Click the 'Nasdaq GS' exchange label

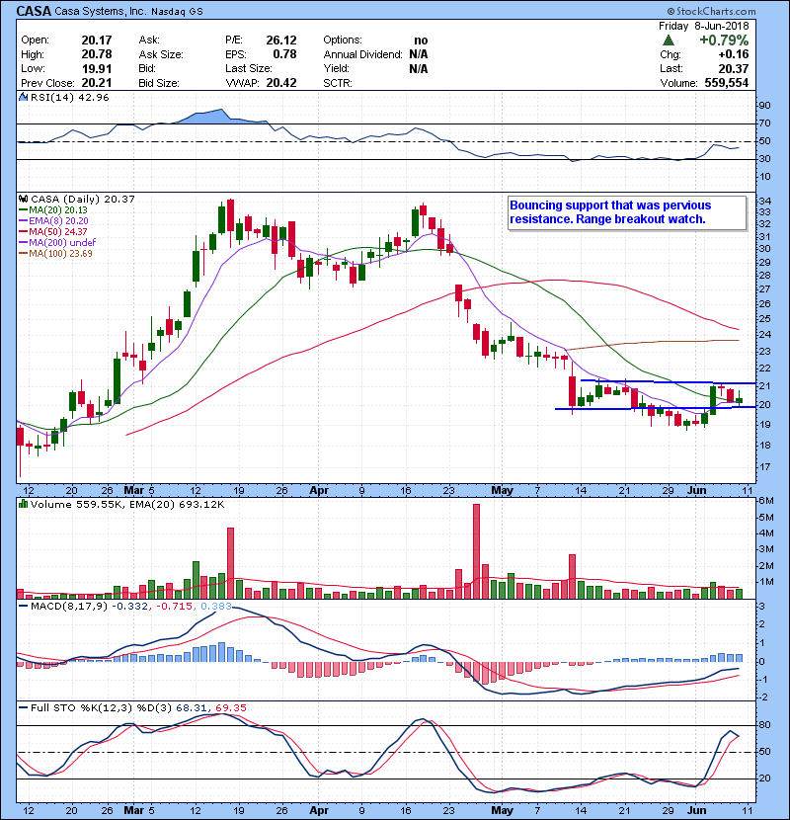pos(177,12)
